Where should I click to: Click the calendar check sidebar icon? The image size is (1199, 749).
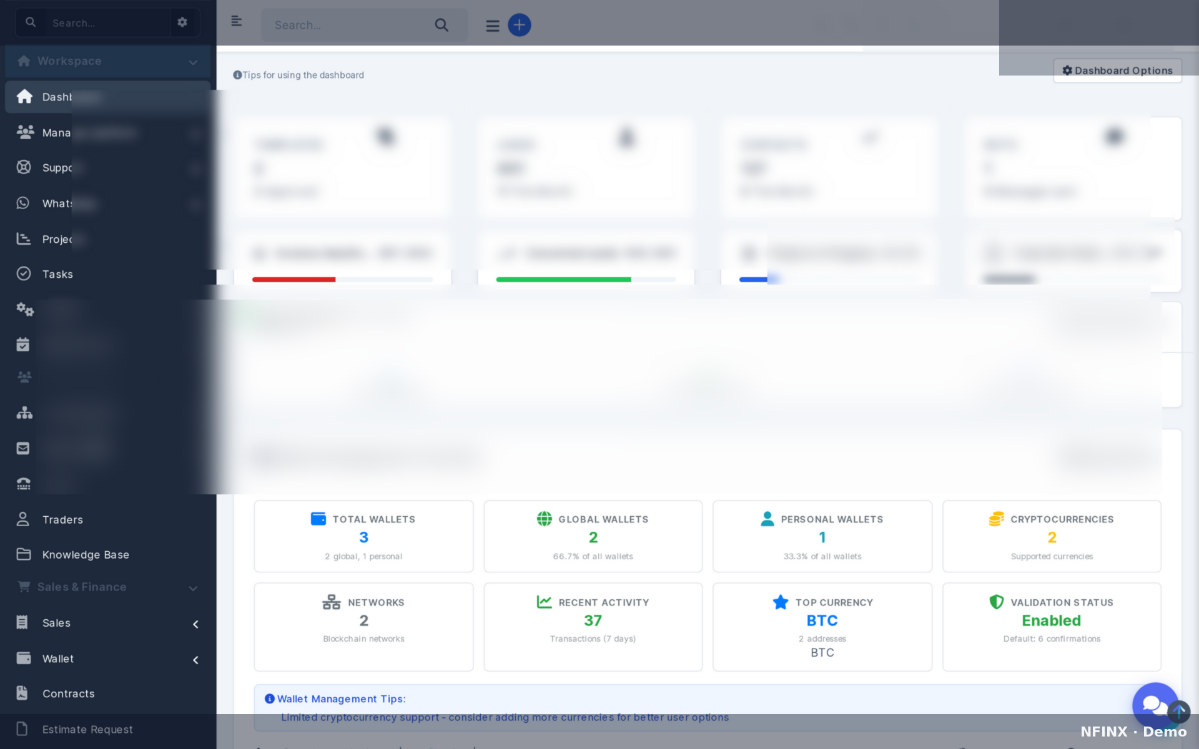click(x=23, y=345)
